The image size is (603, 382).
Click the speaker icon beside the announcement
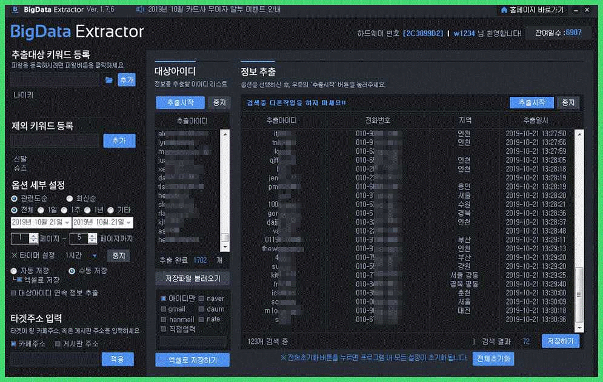pos(141,10)
